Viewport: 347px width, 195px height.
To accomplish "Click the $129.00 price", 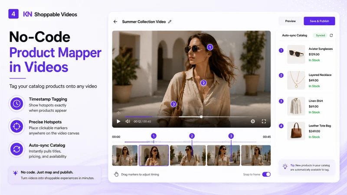I will click(314, 55).
